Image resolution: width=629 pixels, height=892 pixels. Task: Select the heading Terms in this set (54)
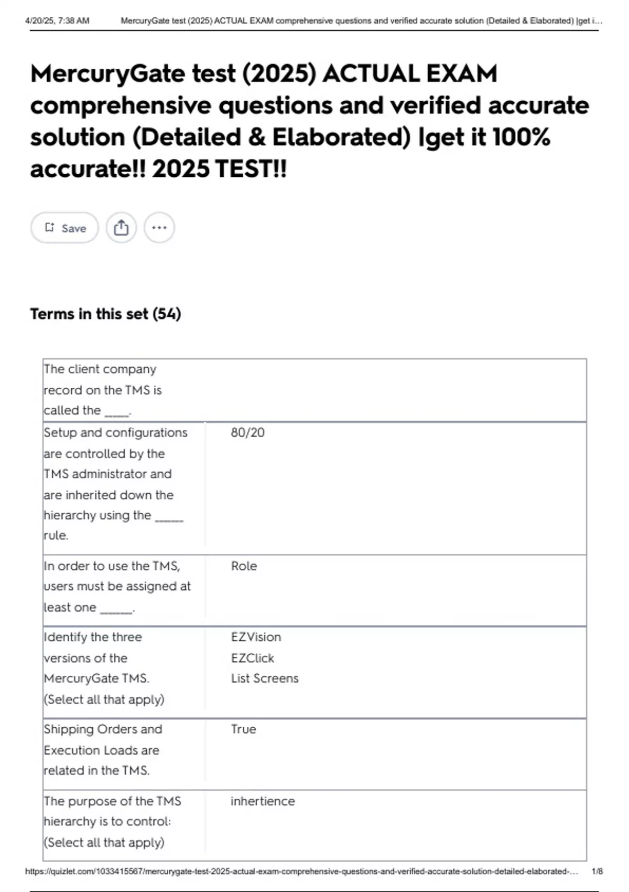(105, 313)
